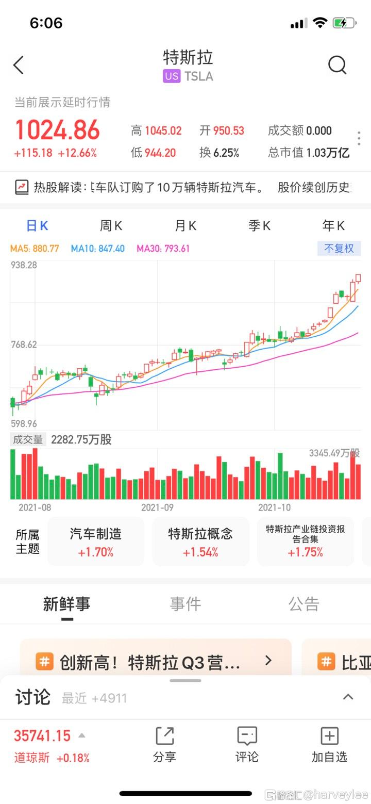Open the 热股解读 news ticker
Image resolution: width=371 pixels, height=804 pixels.
185,187
